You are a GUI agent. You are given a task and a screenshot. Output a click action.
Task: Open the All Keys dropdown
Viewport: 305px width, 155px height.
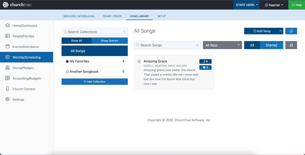click(222, 45)
